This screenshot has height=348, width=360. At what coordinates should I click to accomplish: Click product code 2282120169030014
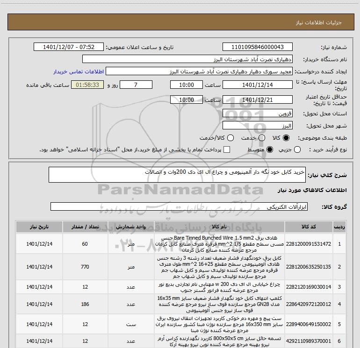tap(309, 287)
